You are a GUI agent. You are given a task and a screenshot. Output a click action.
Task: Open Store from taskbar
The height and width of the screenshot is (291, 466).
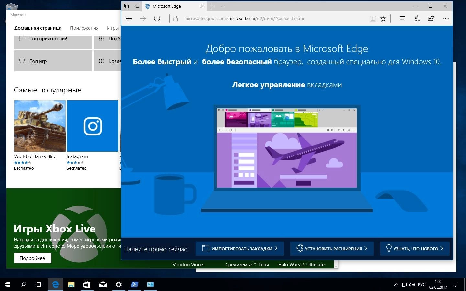(87, 285)
